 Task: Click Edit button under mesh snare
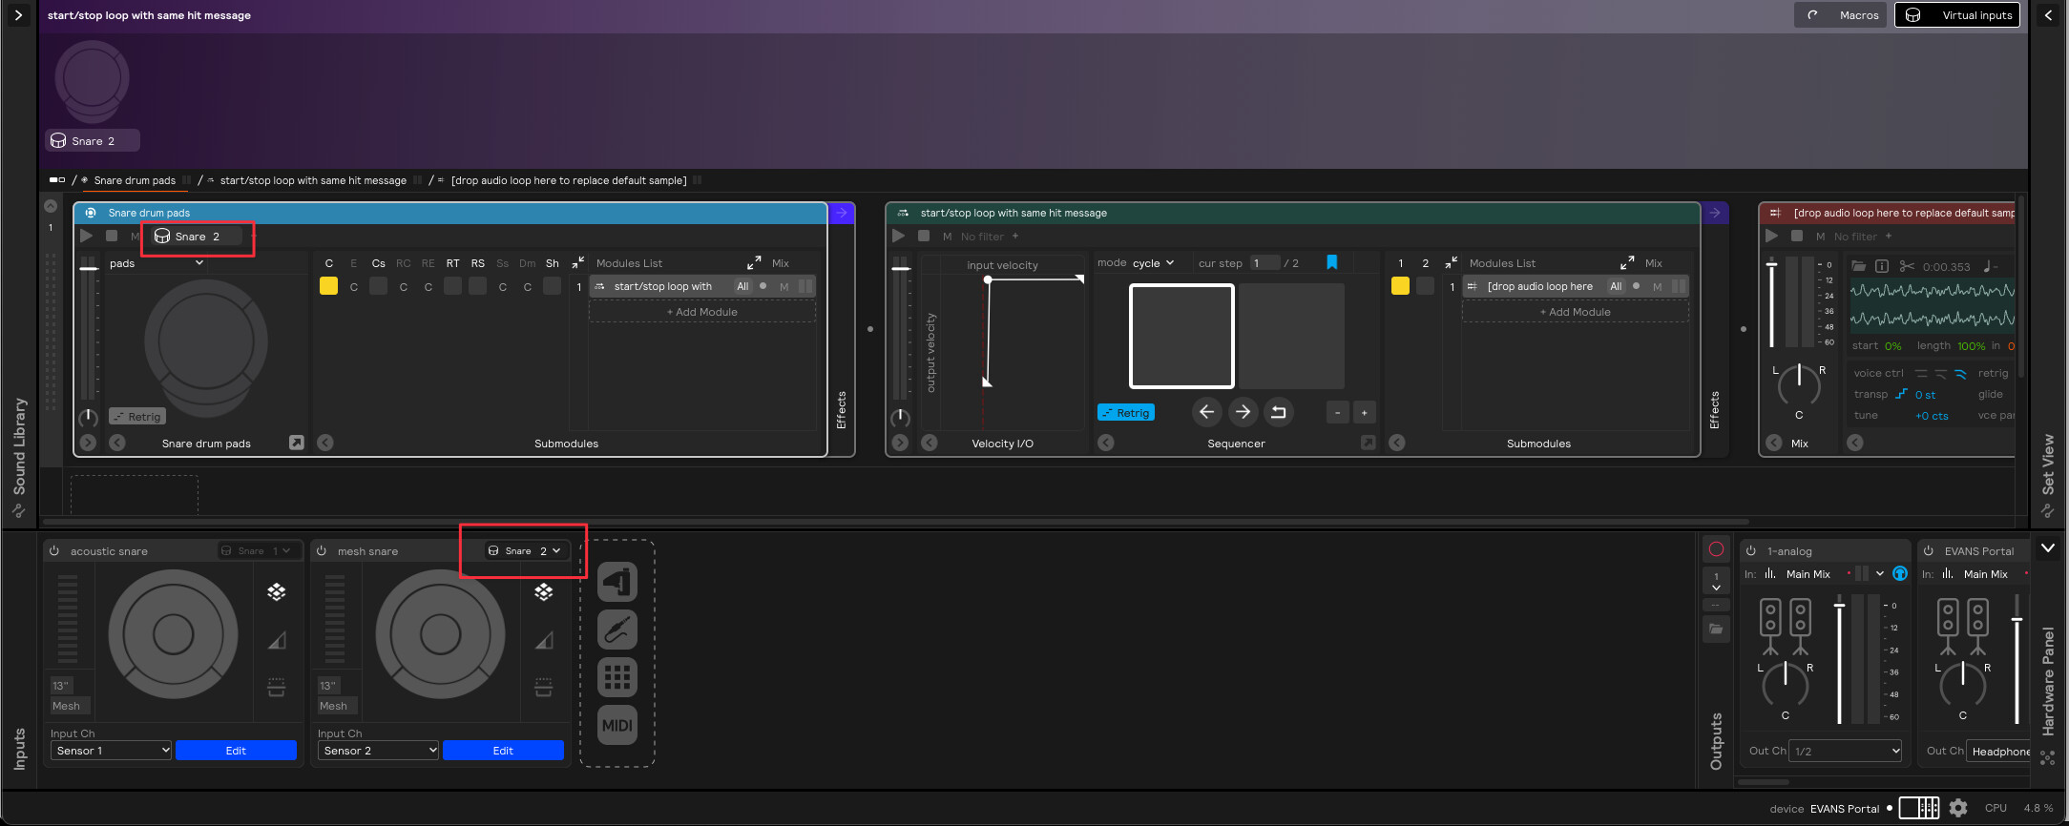503,751
